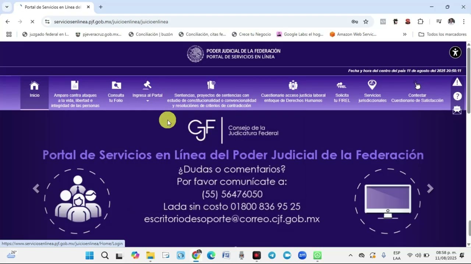Click the CJF Consejo de la Judicatura logo
Image resolution: width=471 pixels, height=264 pixels.
point(233,130)
